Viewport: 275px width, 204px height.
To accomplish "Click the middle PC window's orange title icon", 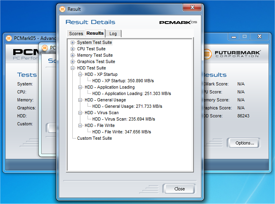I will (45, 48).
